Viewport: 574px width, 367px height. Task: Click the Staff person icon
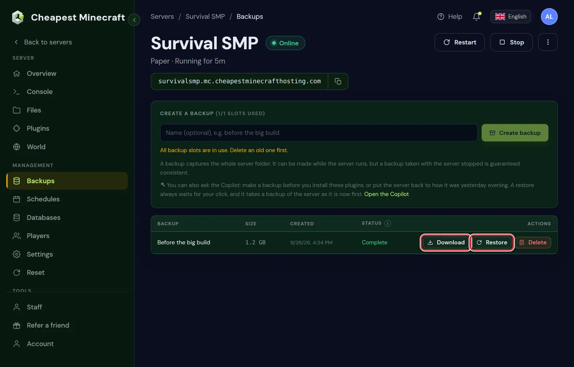click(x=17, y=307)
